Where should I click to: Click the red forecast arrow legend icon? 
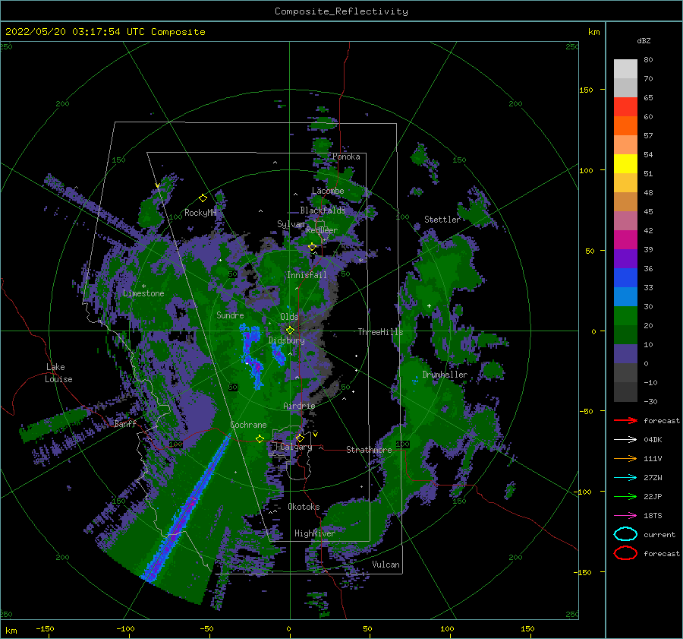pos(625,420)
